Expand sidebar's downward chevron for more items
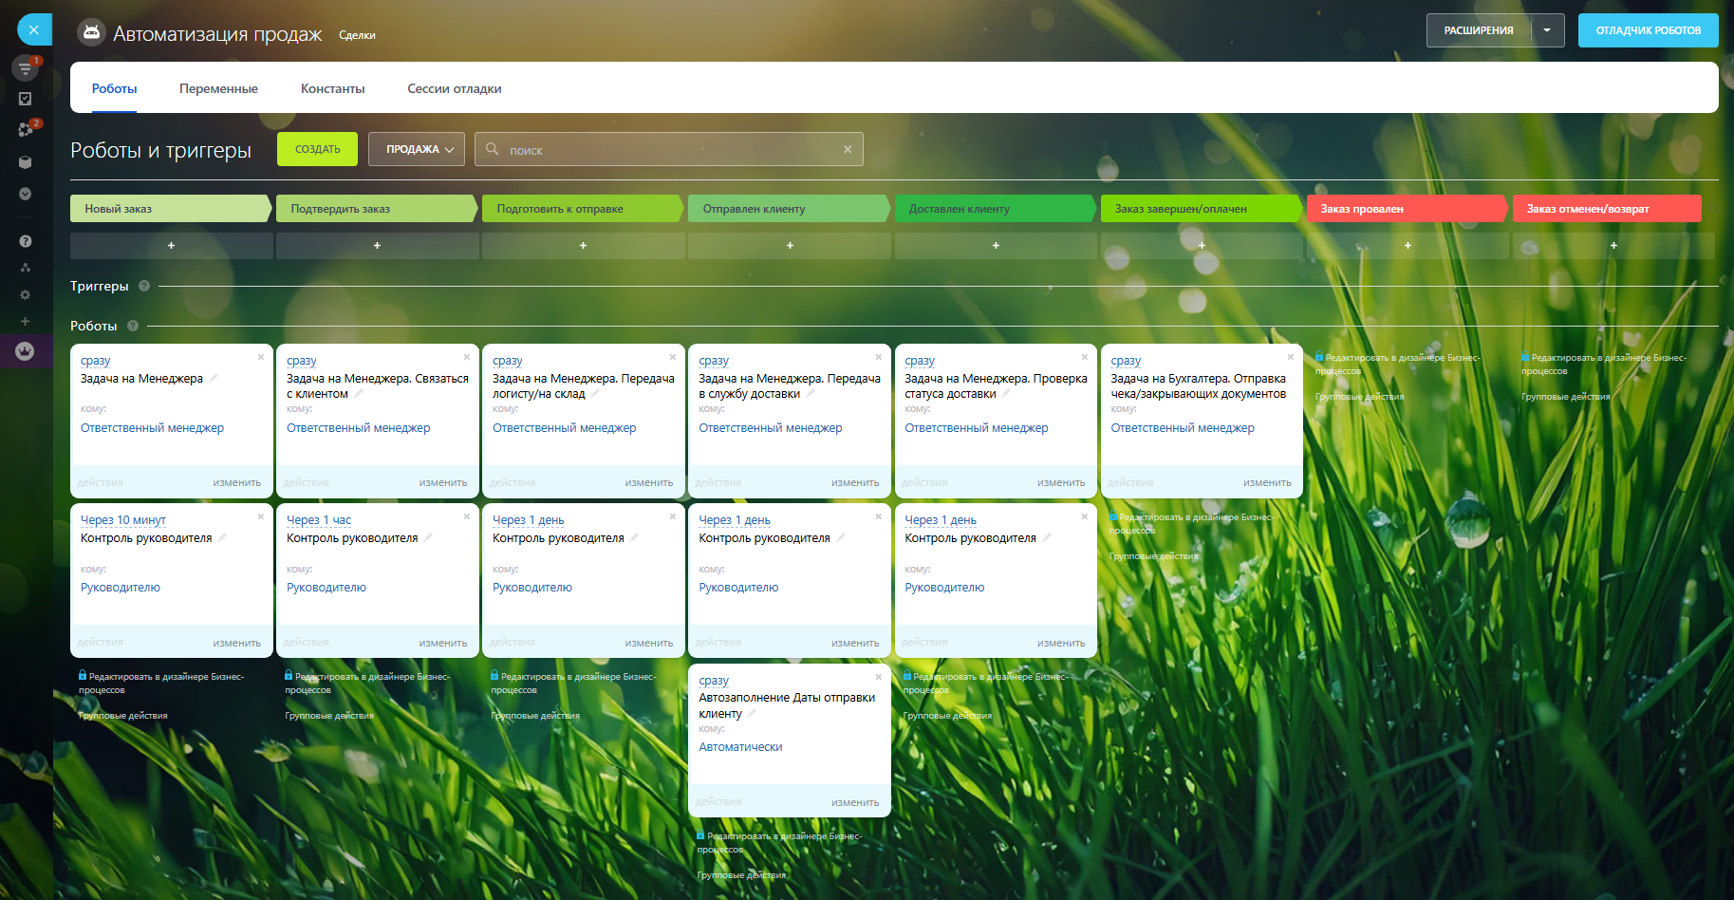This screenshot has width=1734, height=900. click(25, 194)
